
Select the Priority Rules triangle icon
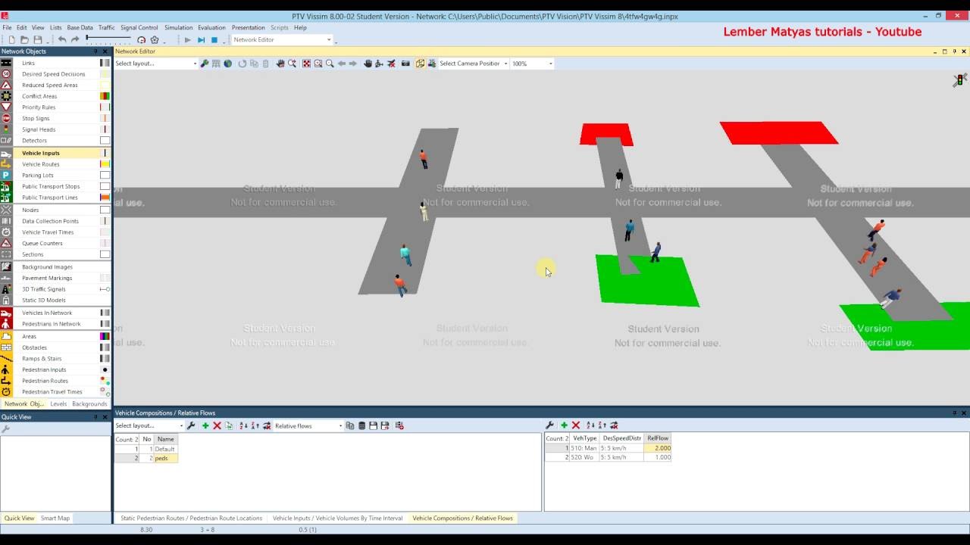coord(6,107)
